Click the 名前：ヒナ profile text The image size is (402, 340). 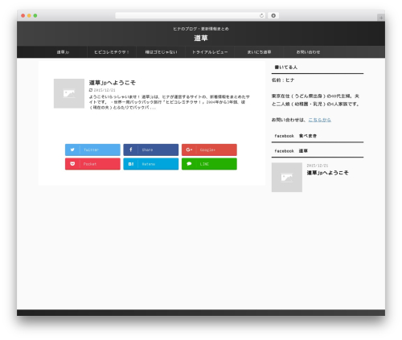283,80
